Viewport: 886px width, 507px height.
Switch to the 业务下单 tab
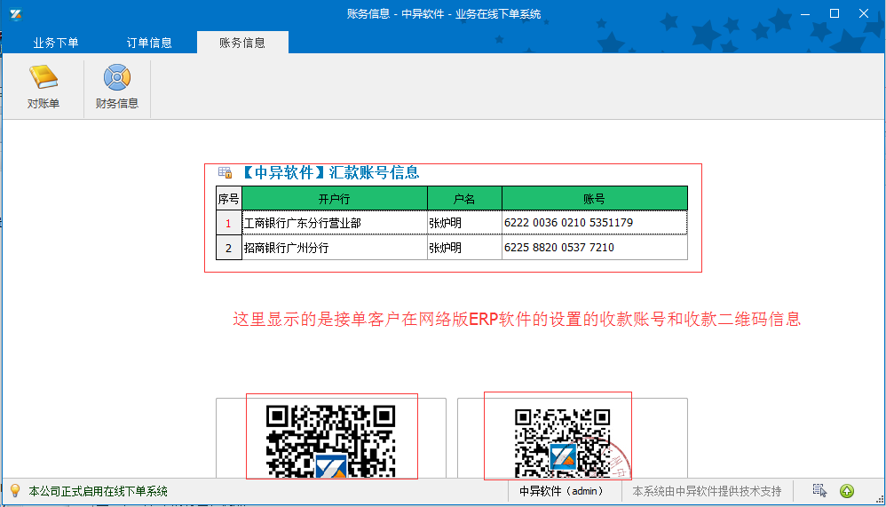pyautogui.click(x=56, y=43)
